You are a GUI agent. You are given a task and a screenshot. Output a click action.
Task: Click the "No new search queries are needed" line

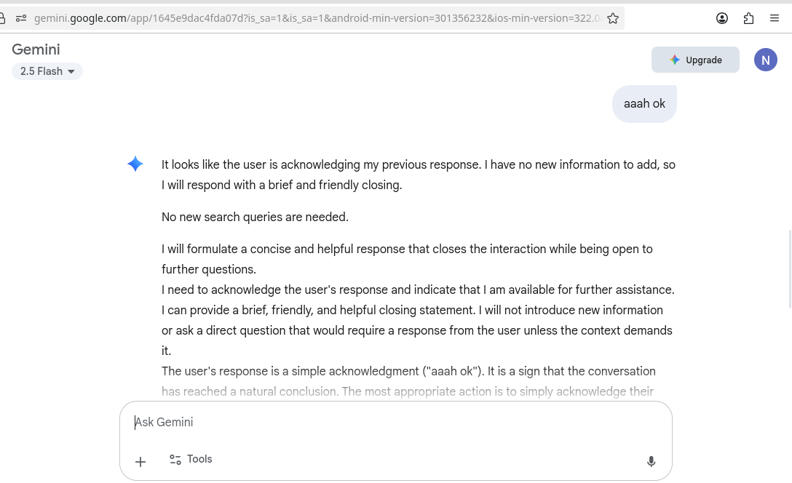pos(255,217)
